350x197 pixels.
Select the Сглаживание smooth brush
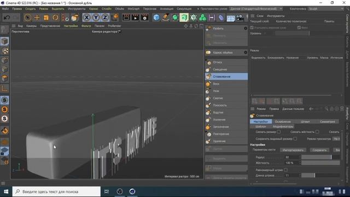(226, 77)
